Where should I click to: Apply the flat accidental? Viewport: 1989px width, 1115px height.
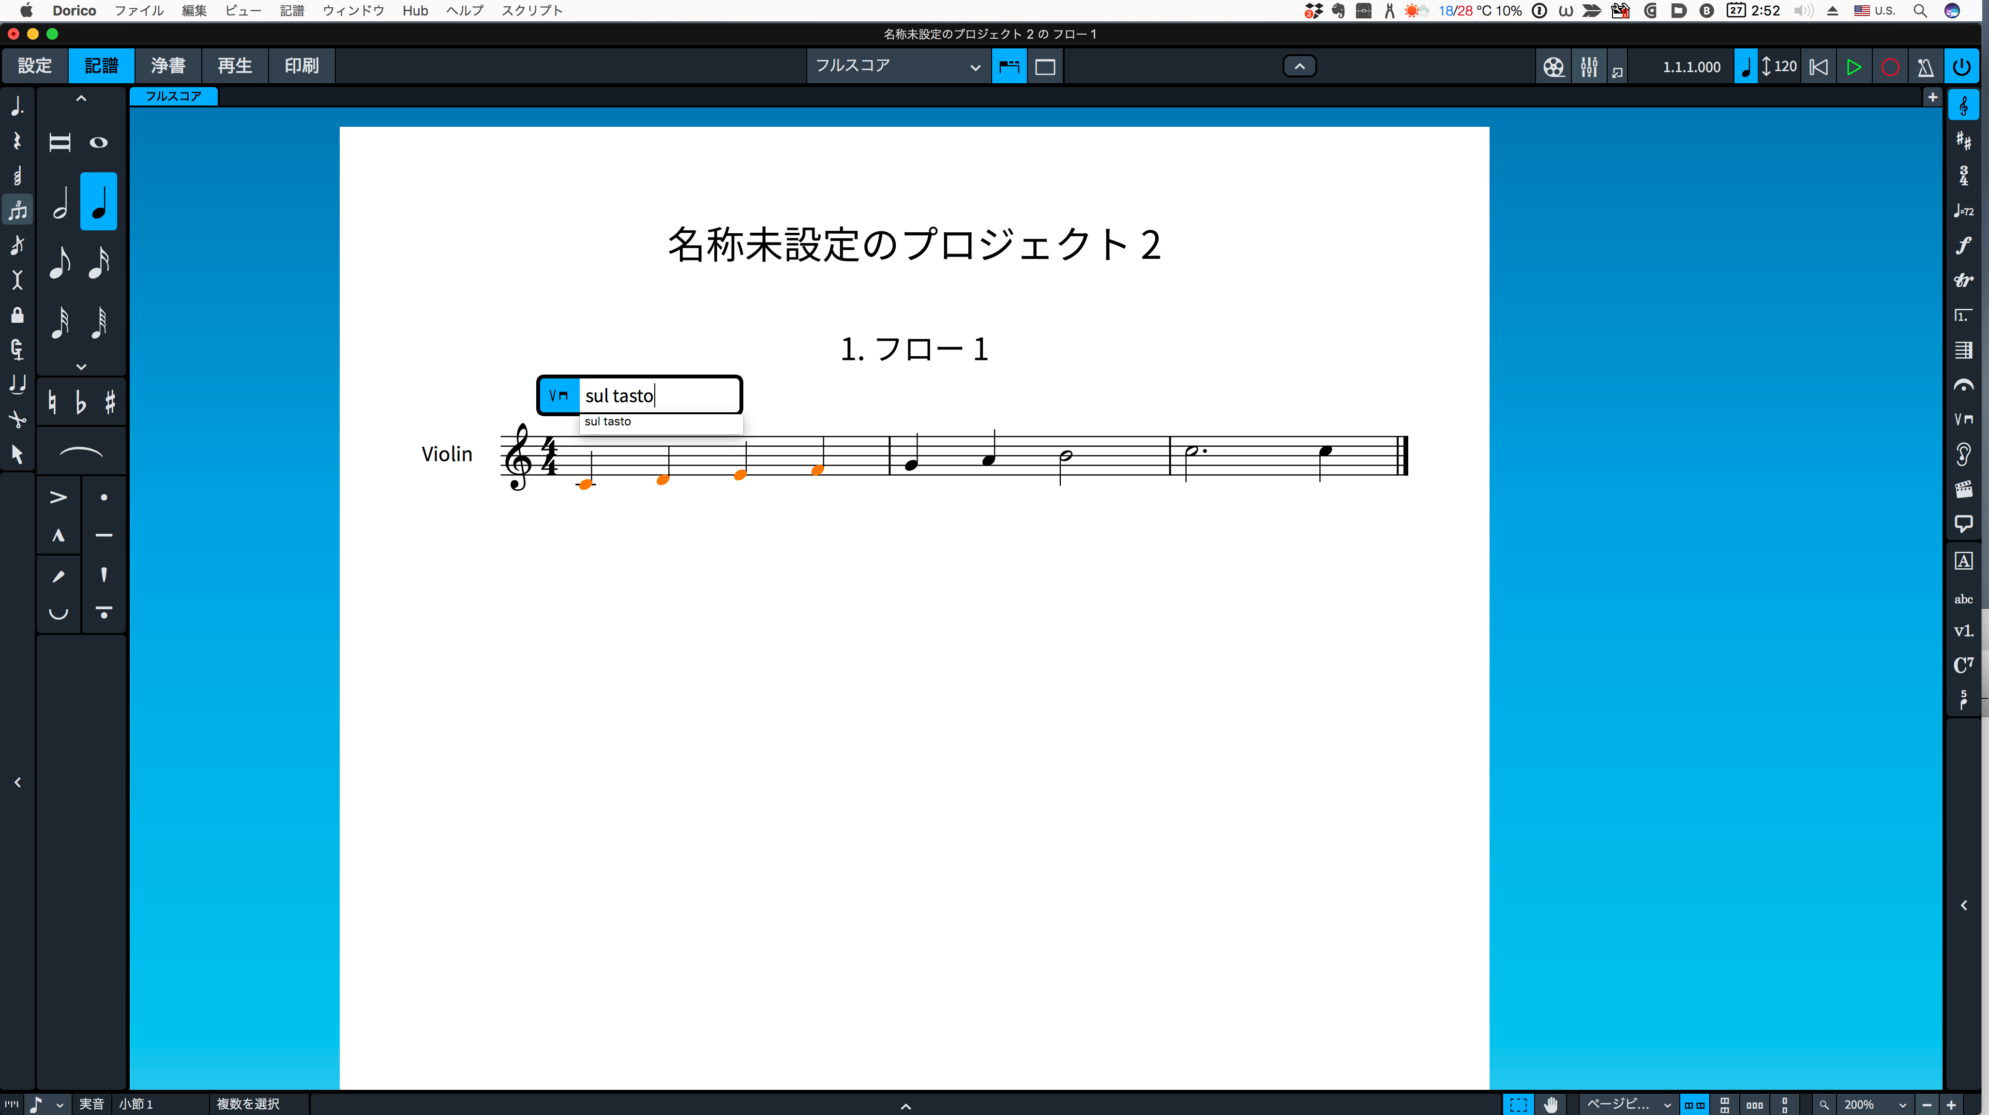pos(81,402)
